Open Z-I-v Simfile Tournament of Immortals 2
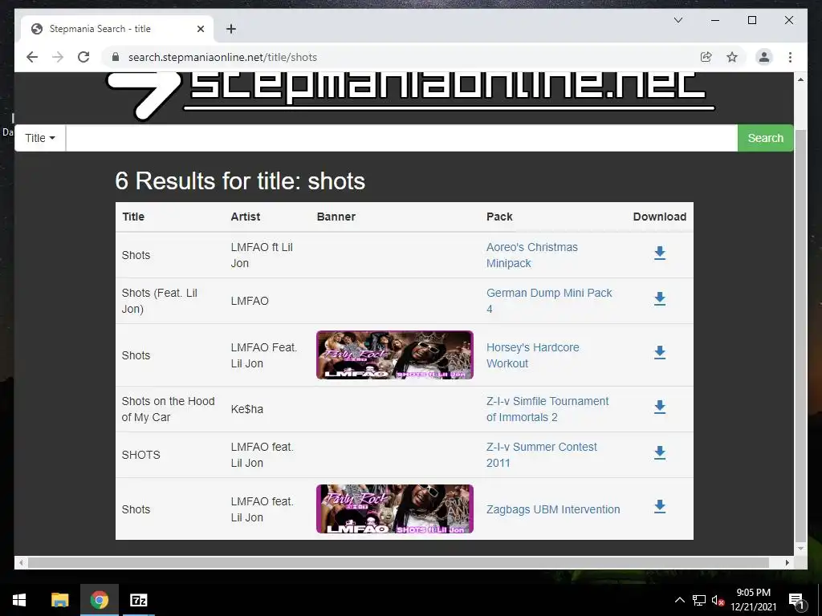This screenshot has height=616, width=822. point(547,409)
